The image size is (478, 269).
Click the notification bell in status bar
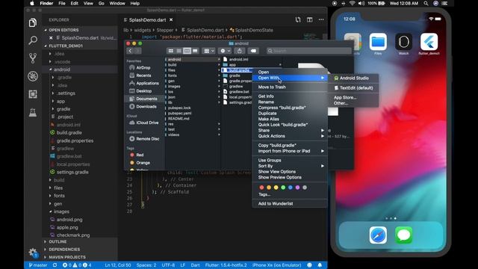[320, 265]
